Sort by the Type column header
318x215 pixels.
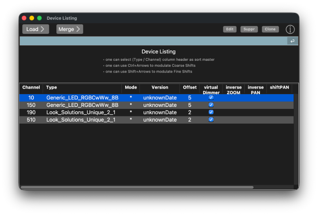point(52,87)
